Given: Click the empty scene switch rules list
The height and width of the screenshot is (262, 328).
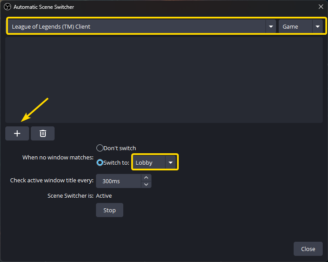Looking at the screenshot, I should coord(164,79).
